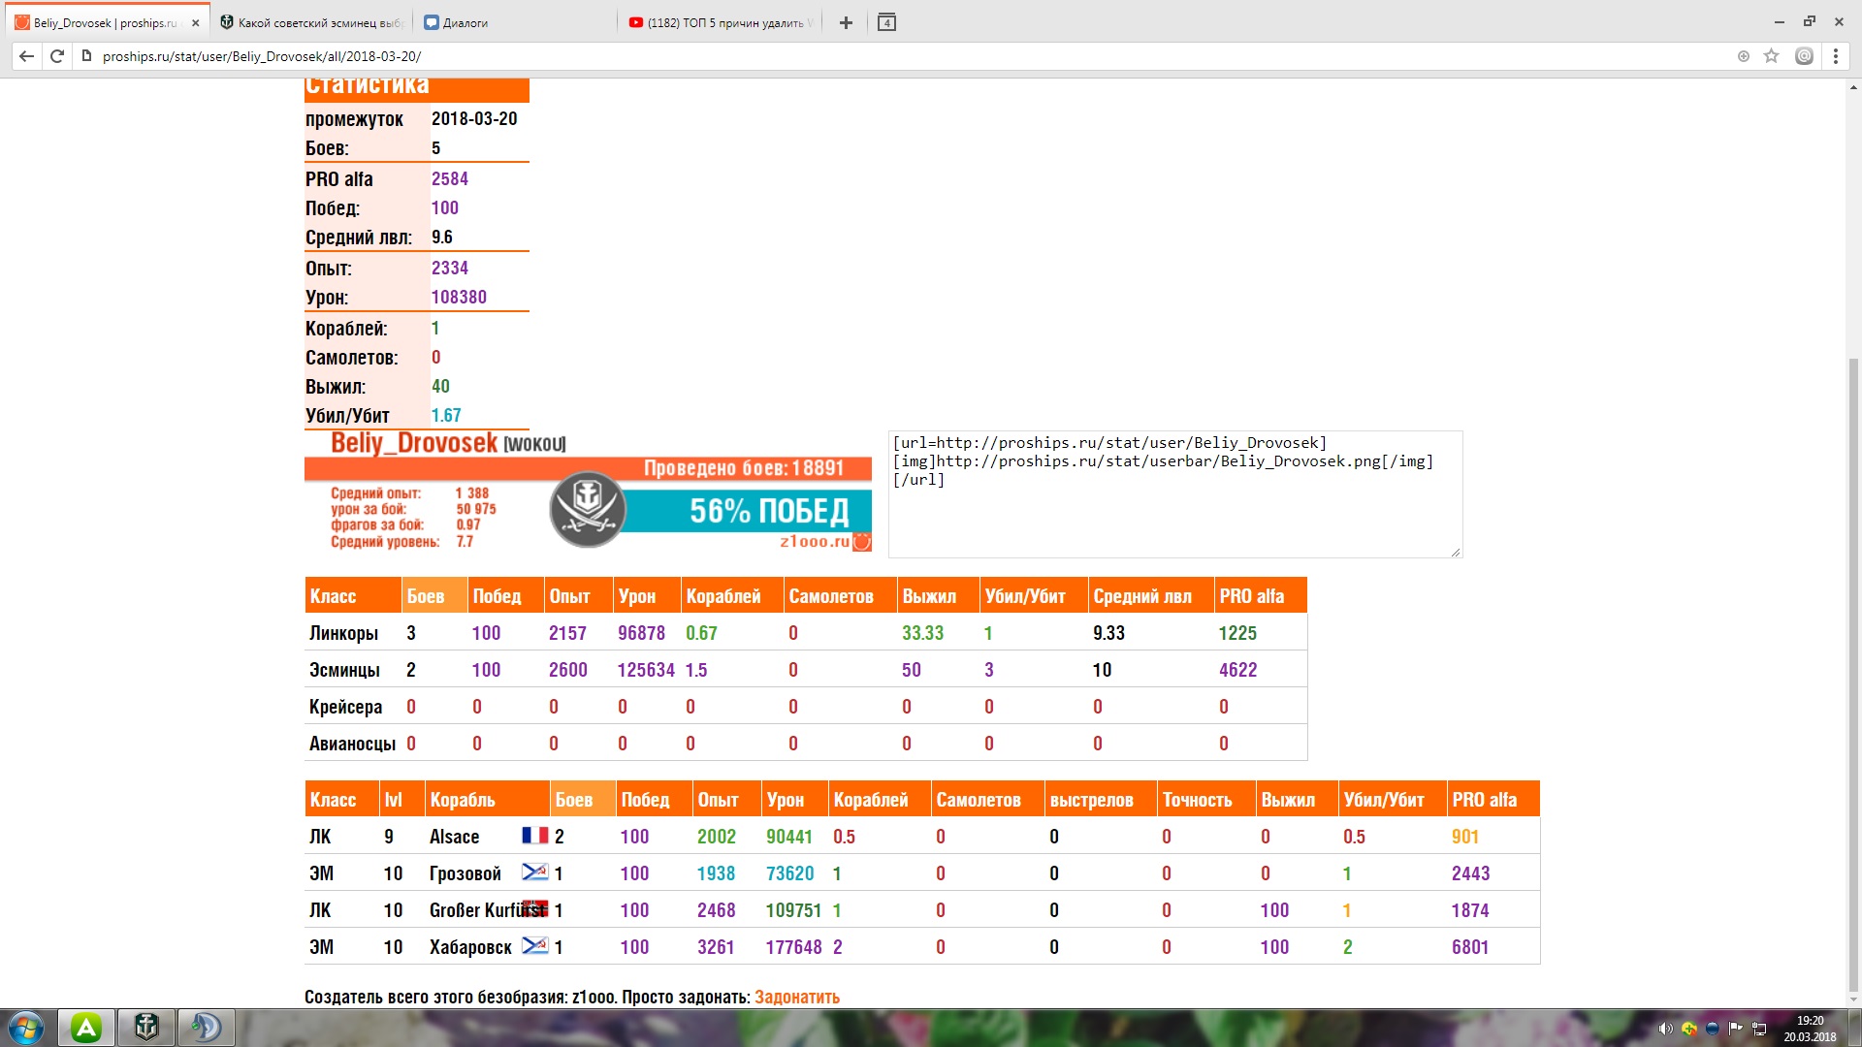The width and height of the screenshot is (1862, 1047).
Task: Open the network connection tray icon
Action: 1759,1029
